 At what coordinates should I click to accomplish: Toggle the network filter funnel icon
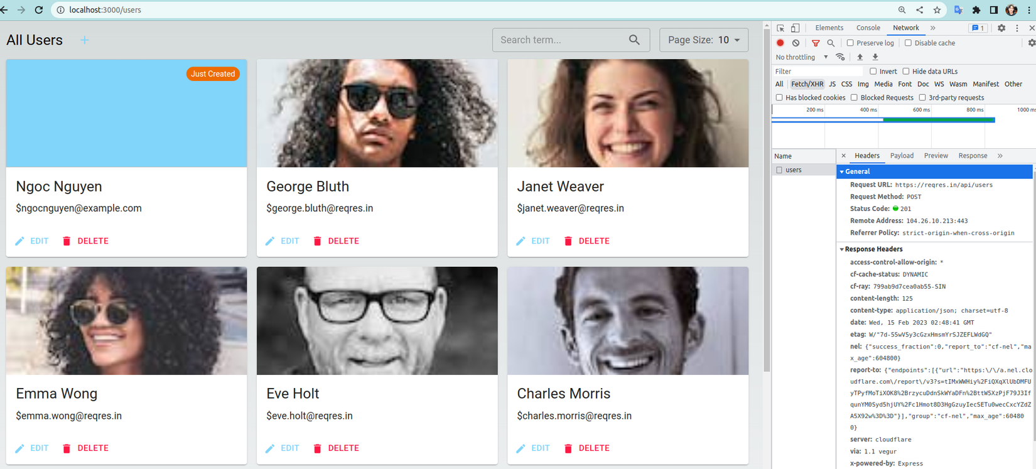click(x=816, y=43)
